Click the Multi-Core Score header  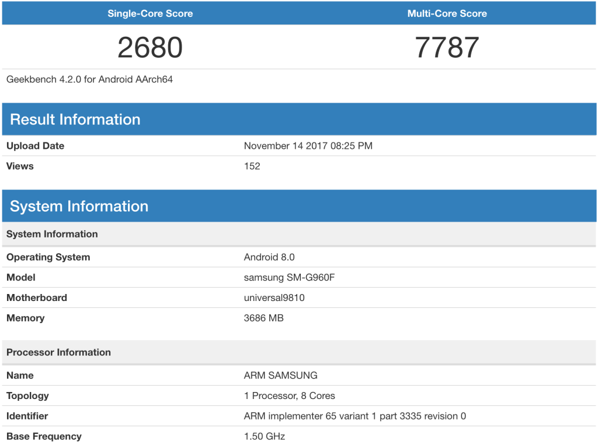click(447, 14)
